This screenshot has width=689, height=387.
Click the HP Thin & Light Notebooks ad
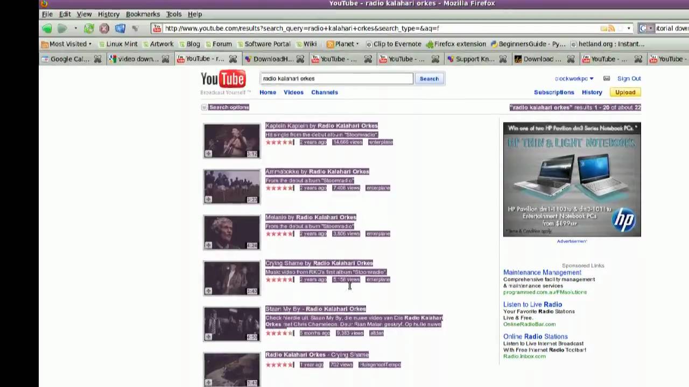pos(572,180)
